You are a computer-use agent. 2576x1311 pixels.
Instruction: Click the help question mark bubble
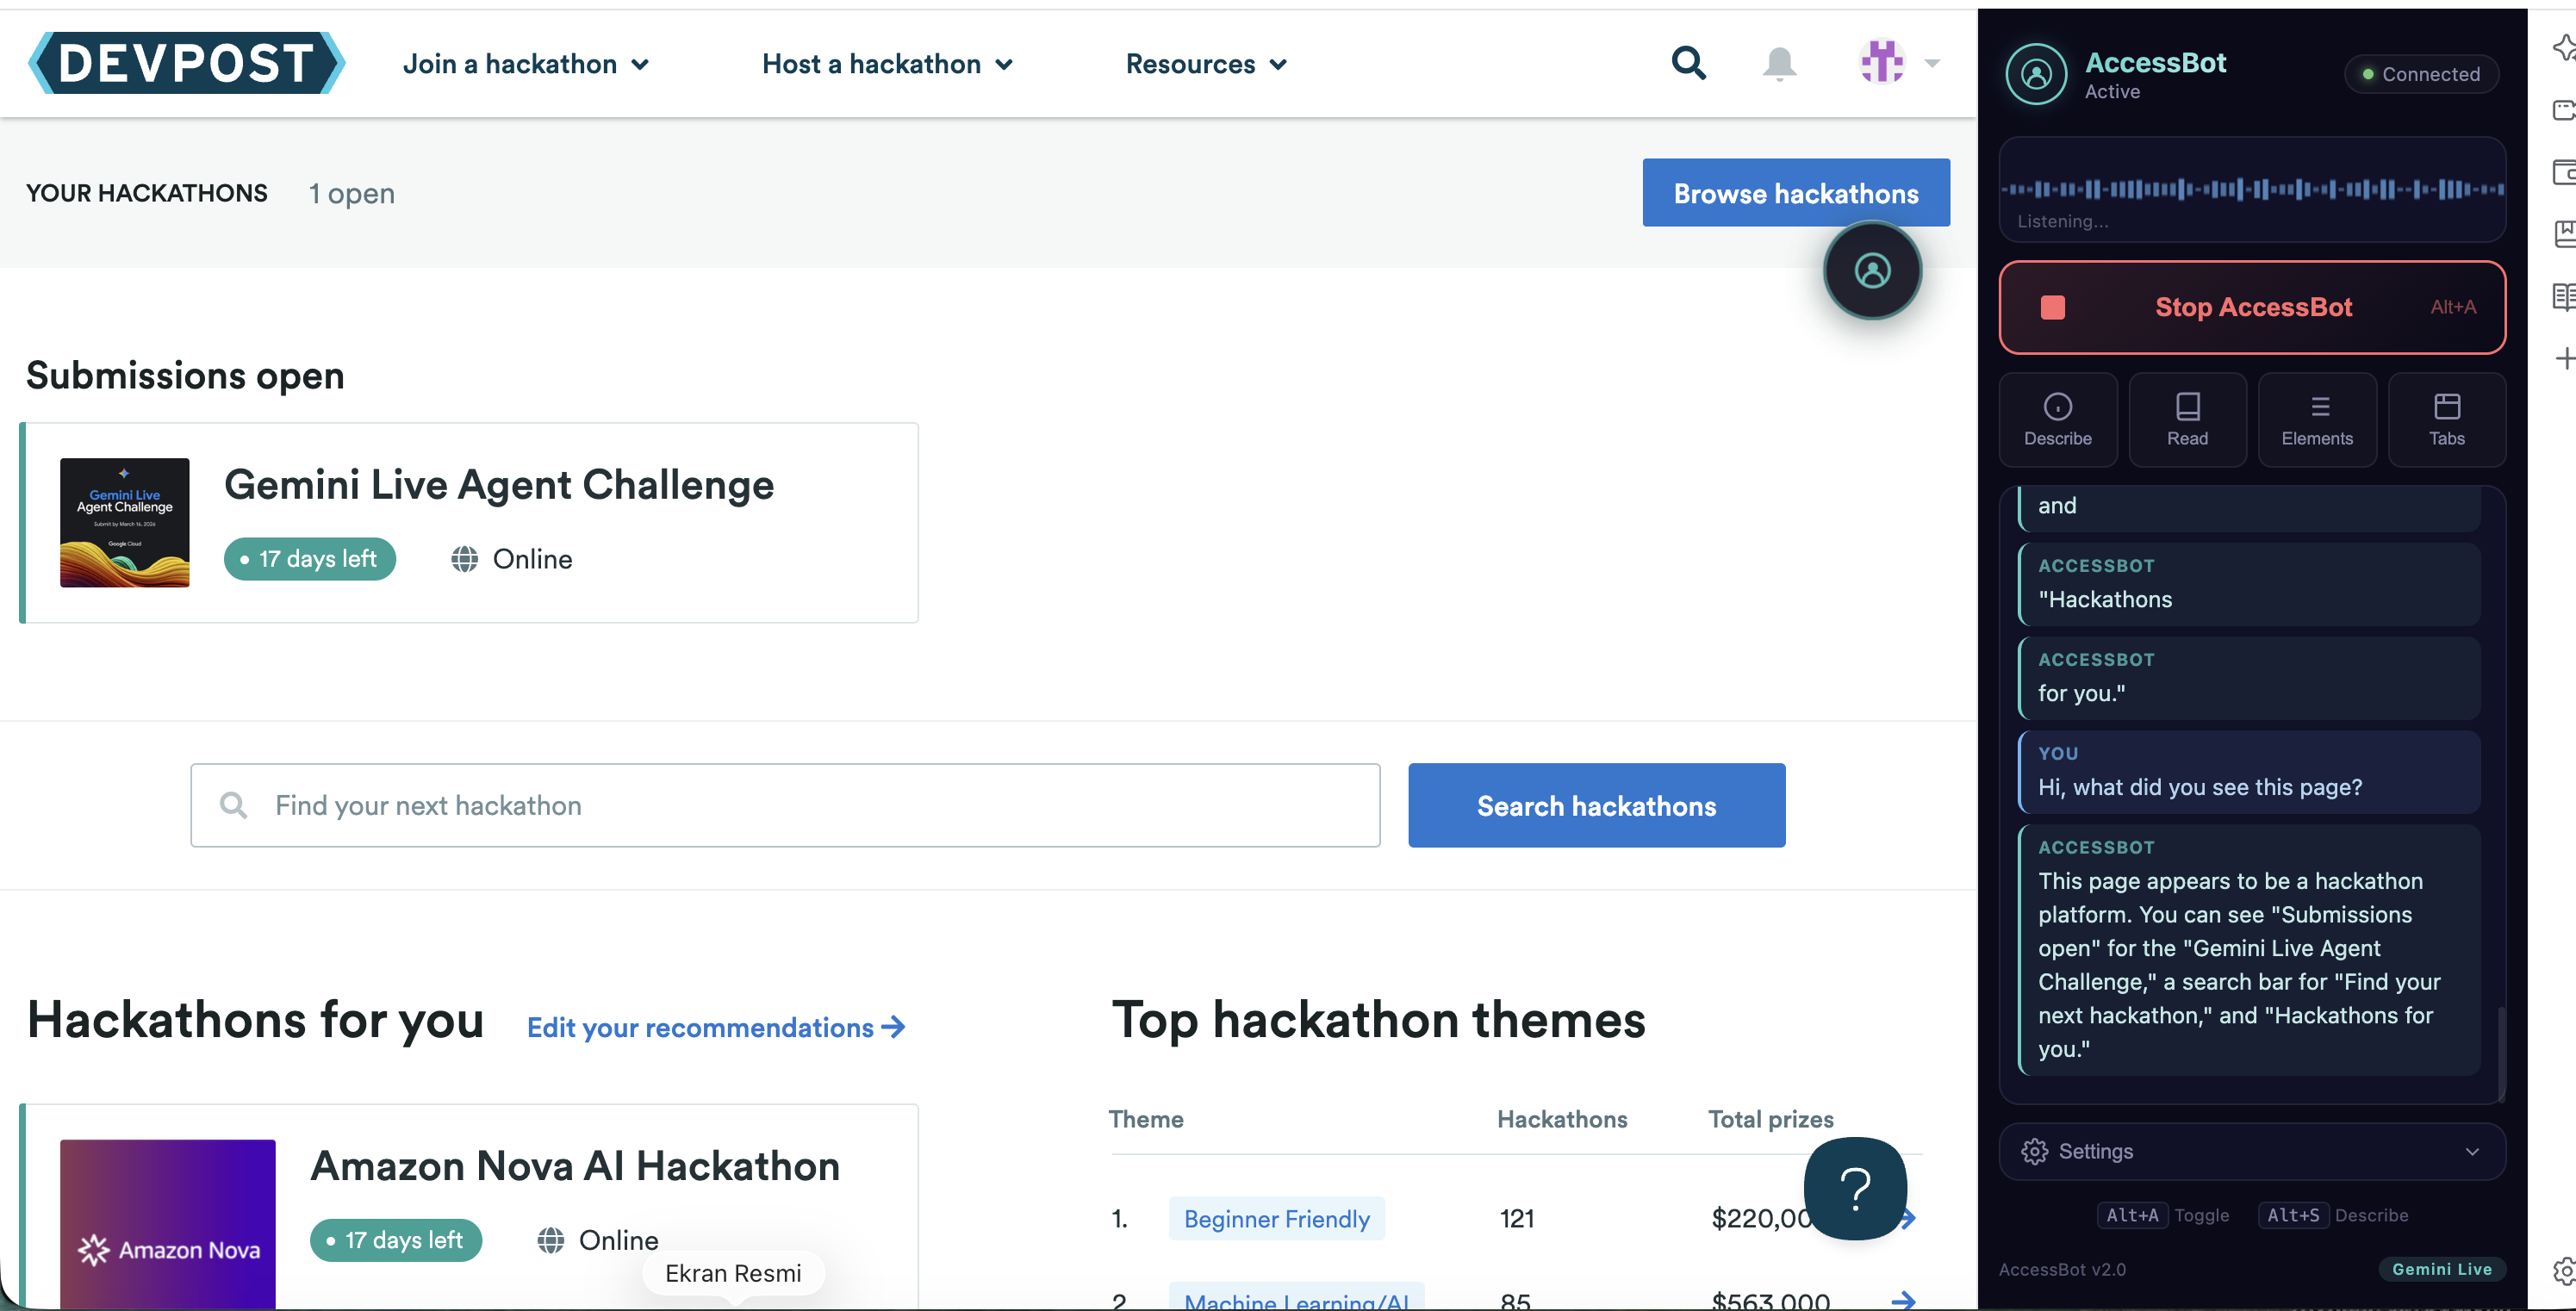[1855, 1188]
